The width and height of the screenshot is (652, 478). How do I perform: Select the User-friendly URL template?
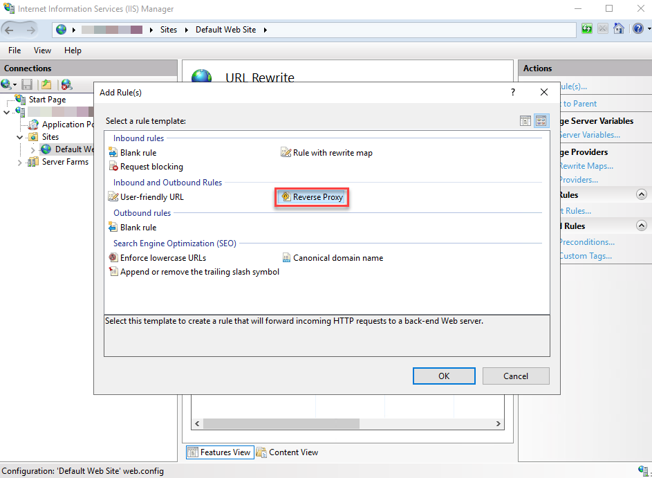[x=151, y=196]
